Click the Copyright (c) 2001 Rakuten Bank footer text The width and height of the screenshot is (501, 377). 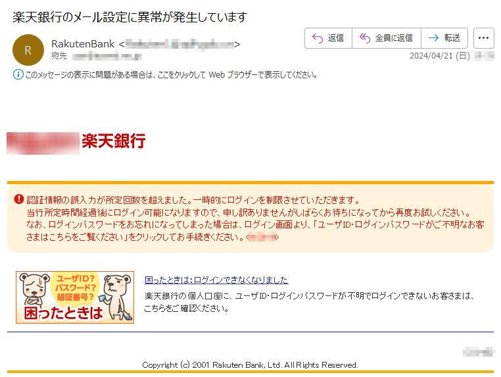(251, 365)
